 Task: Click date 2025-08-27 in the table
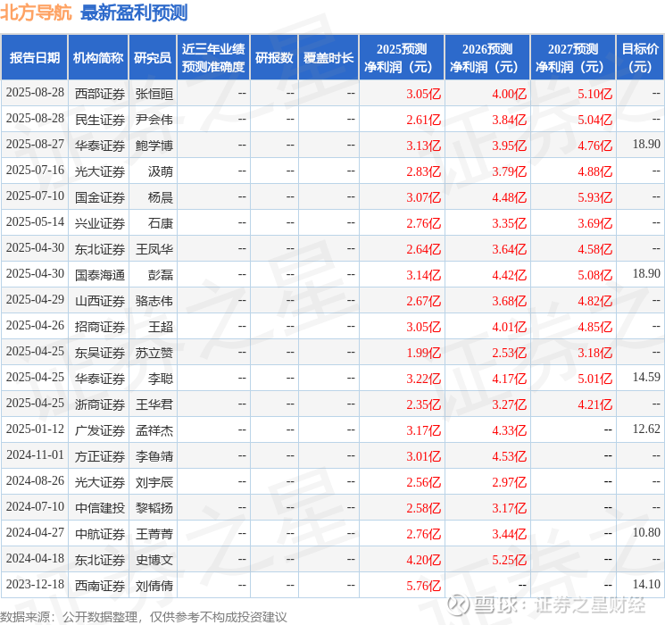35,145
